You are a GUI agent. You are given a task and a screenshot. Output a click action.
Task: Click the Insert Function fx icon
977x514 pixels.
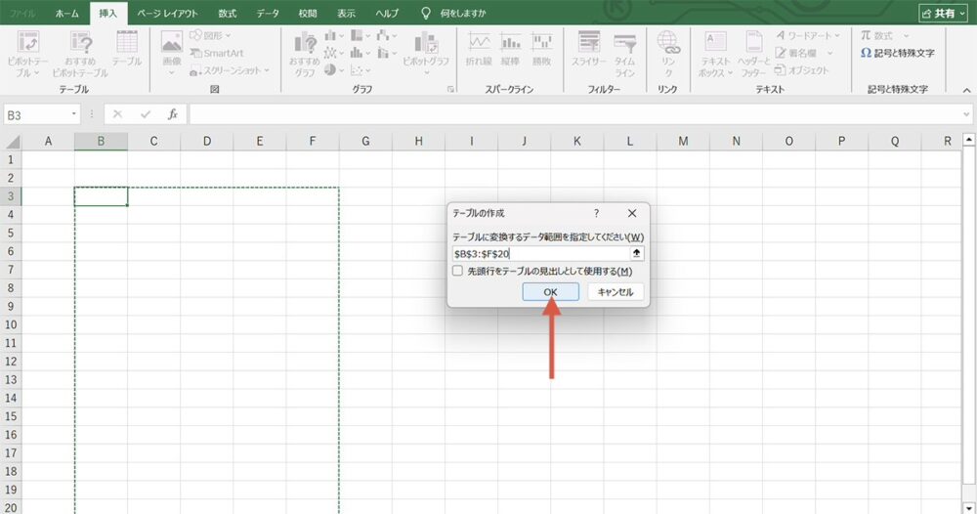point(173,114)
